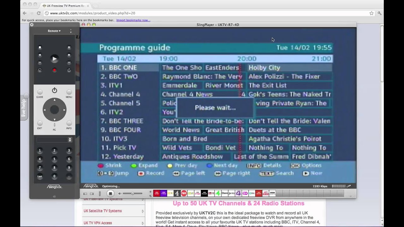Click number 5 on the remote keypad
Image resolution: width=404 pixels, height=227 pixels.
[54, 159]
